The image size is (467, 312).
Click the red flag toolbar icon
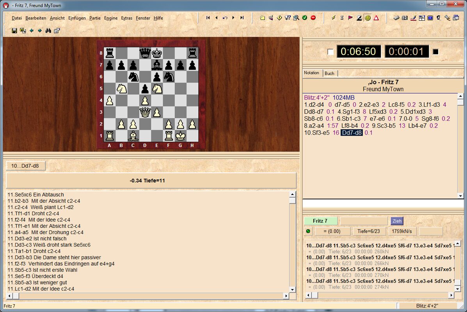pyautogui.click(x=350, y=18)
